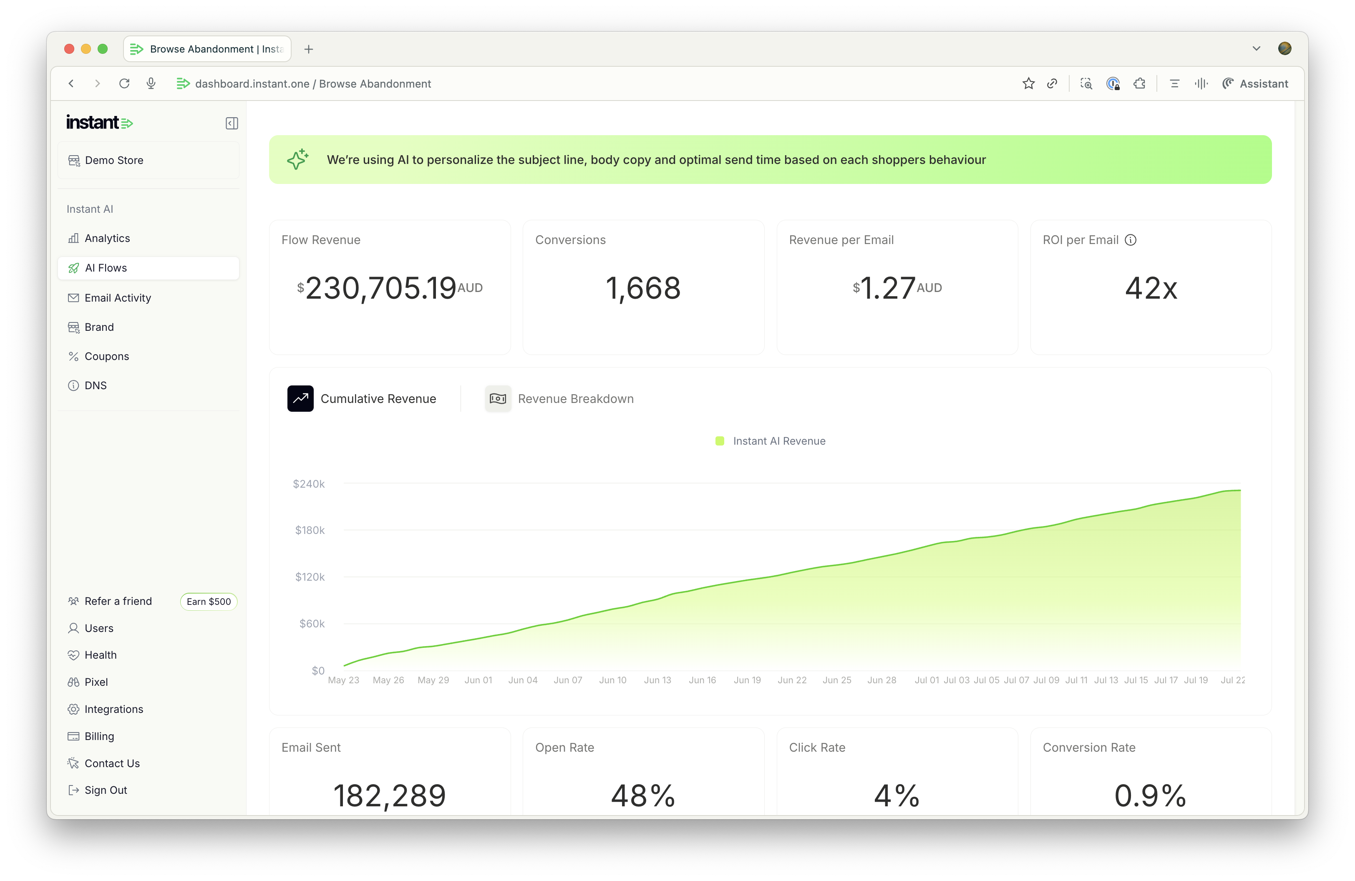Click the Coupons percent icon
The height and width of the screenshot is (881, 1355).
73,356
